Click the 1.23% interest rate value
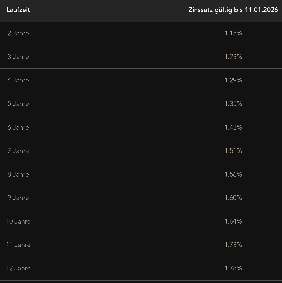This screenshot has height=283, width=282. 233,57
